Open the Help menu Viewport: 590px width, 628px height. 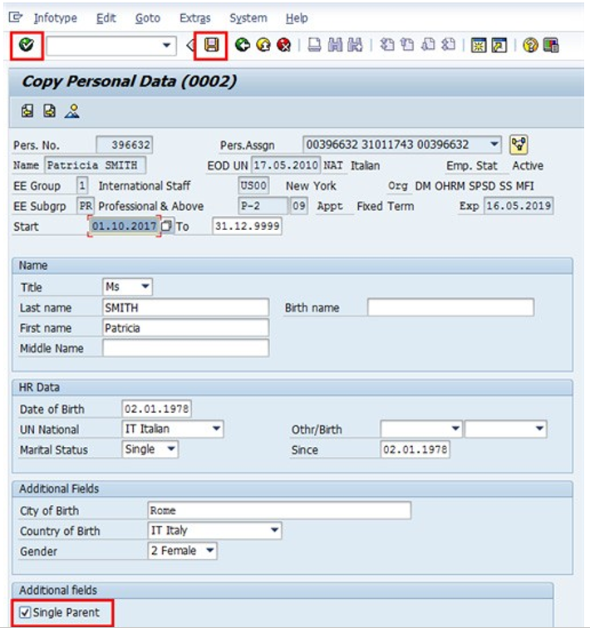pos(297,18)
